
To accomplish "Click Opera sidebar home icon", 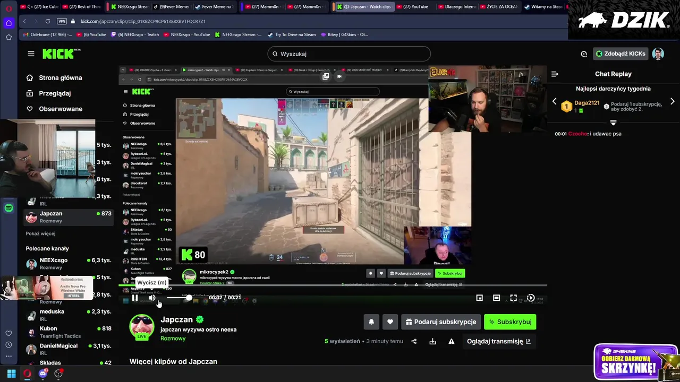I will point(8,23).
